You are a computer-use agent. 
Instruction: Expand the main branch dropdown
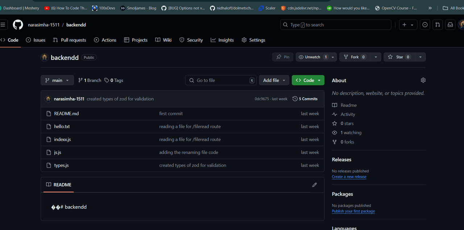[x=57, y=80]
